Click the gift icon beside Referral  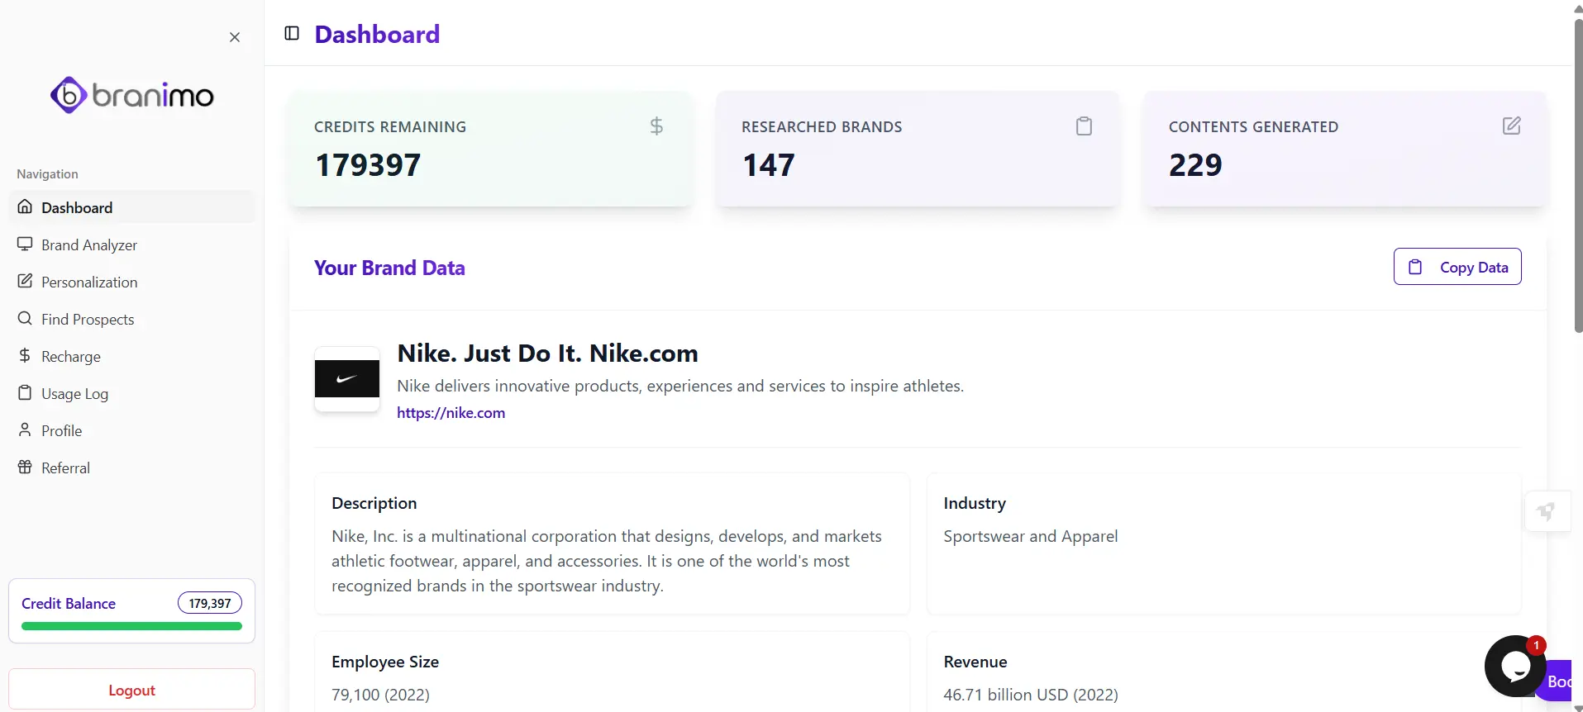[26, 467]
